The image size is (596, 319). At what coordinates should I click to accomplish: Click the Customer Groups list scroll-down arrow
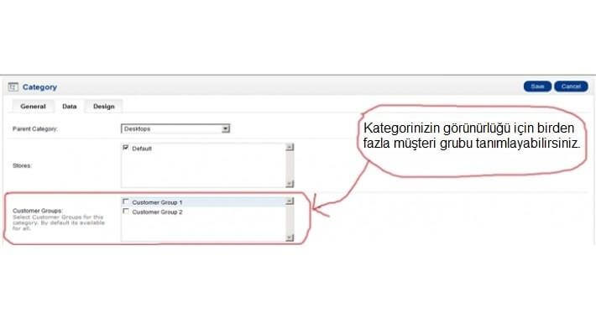pyautogui.click(x=290, y=238)
